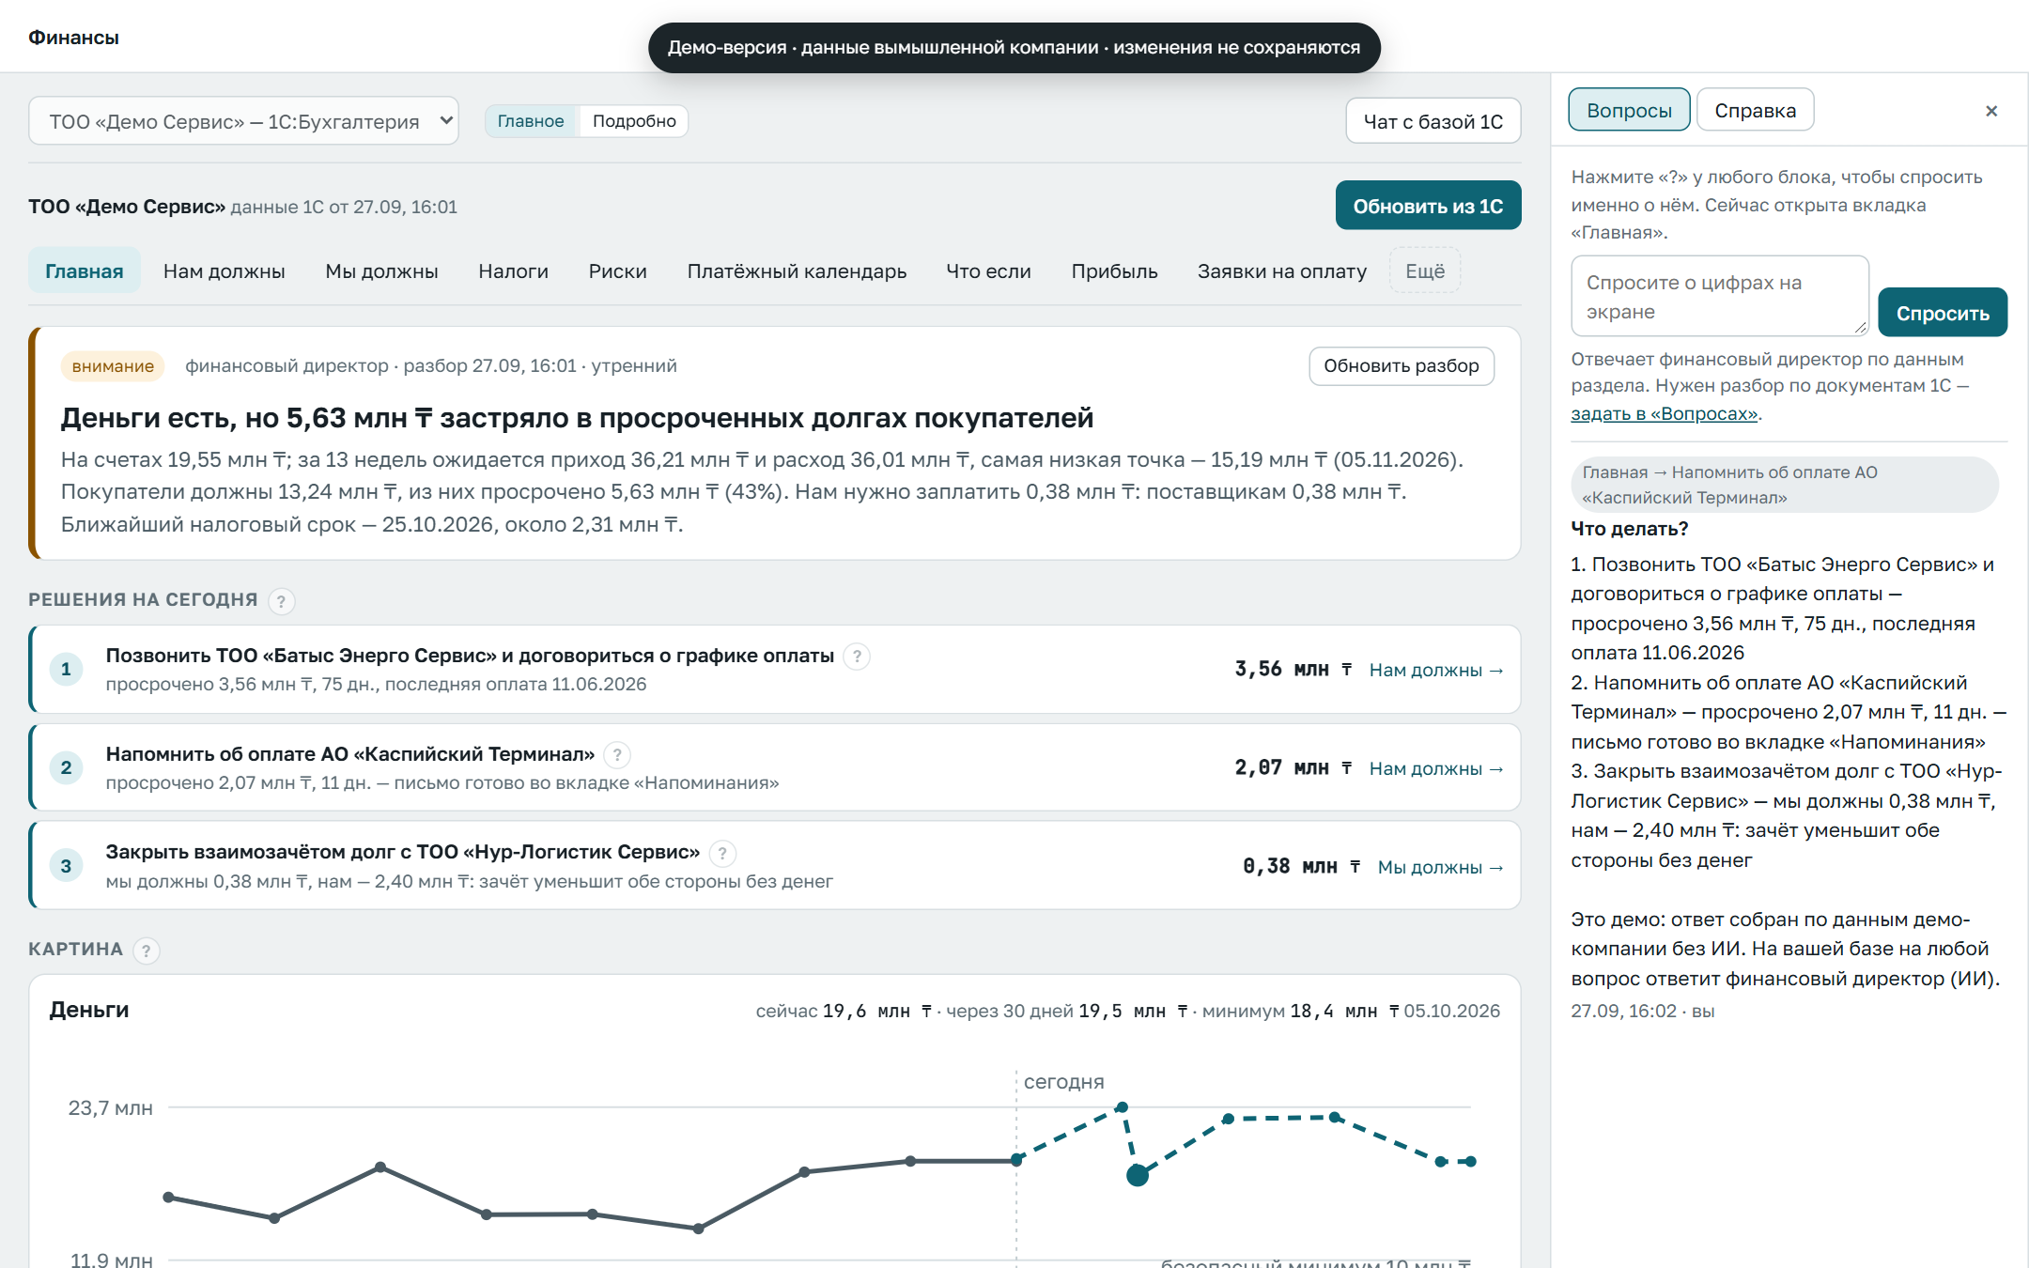Switch view mode to «Главное»
Image resolution: width=2029 pixels, height=1268 pixels.
coord(531,121)
